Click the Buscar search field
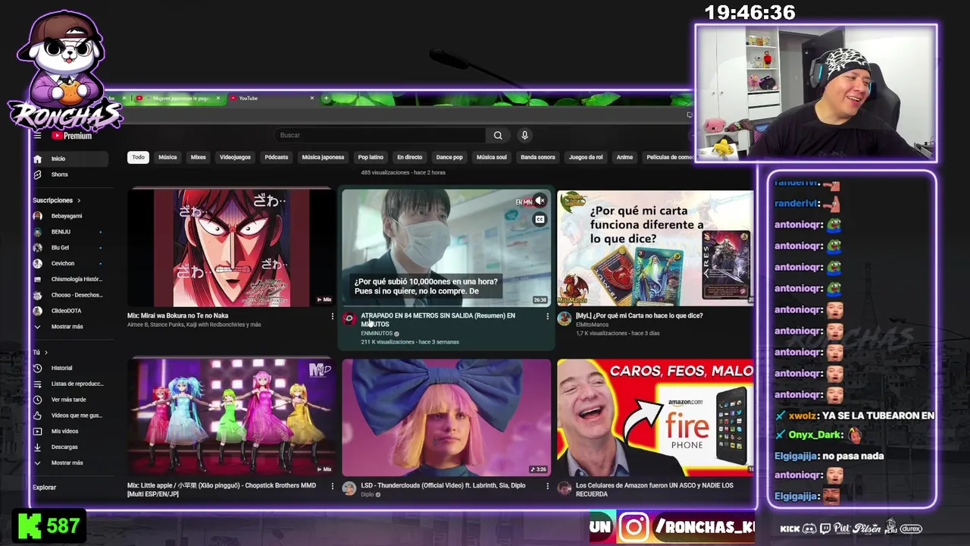The height and width of the screenshot is (546, 970). pyautogui.click(x=381, y=135)
